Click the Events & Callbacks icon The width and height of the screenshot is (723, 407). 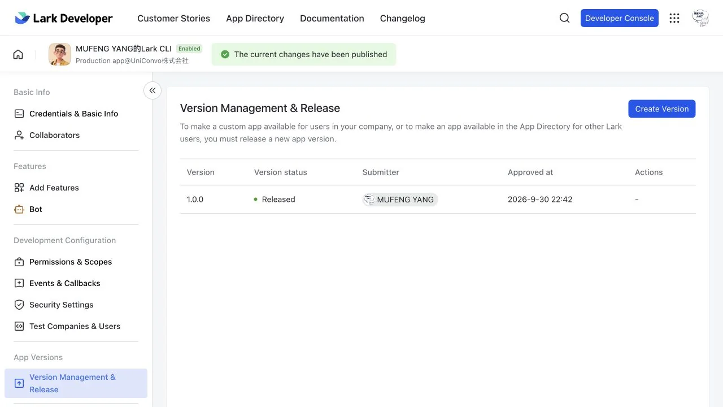coord(19,283)
